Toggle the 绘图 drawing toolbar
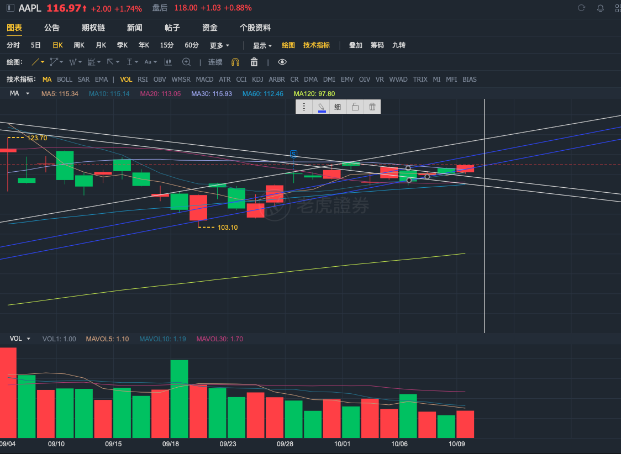 click(288, 45)
